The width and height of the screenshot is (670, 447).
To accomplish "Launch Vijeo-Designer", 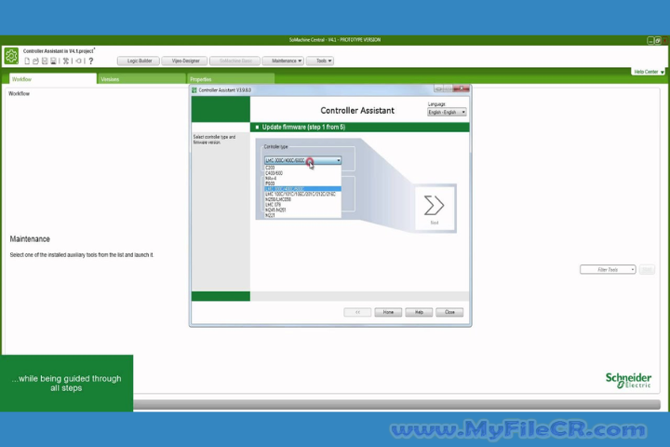I will tap(185, 61).
